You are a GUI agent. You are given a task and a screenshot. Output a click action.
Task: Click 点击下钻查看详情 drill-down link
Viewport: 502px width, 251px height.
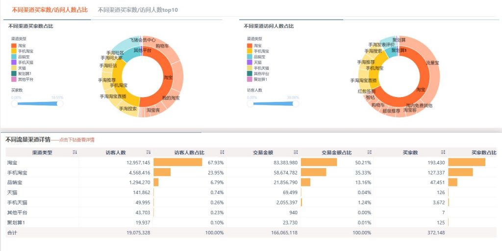click(x=77, y=140)
